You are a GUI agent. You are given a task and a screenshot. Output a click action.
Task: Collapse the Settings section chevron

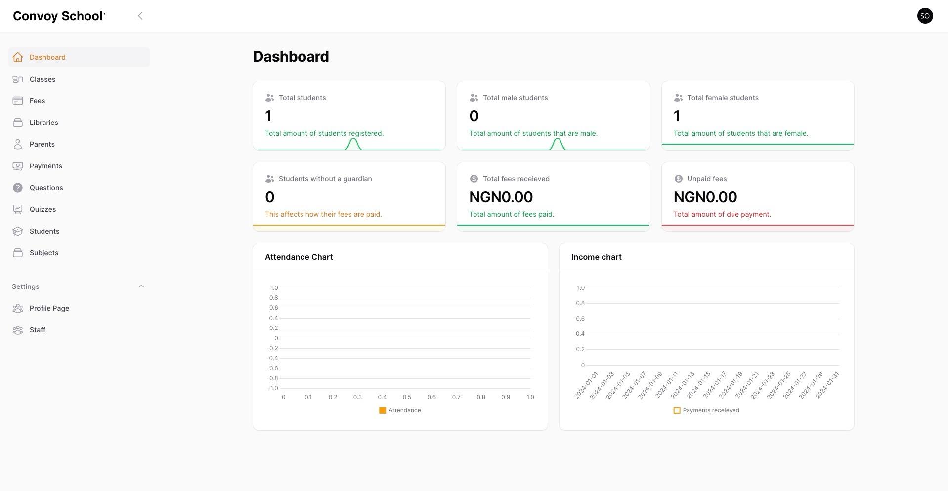(141, 286)
